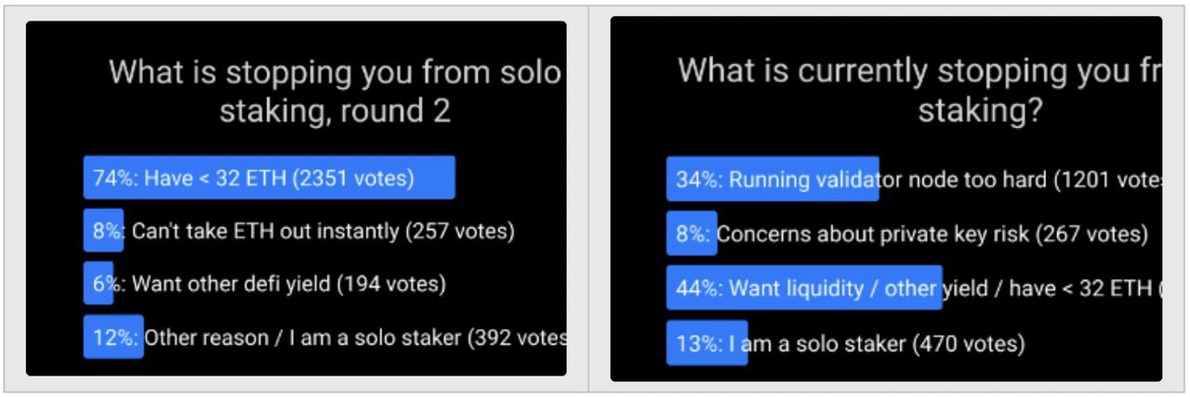Click the left 8% blue result bar
Image resolution: width=1190 pixels, height=397 pixels.
pyautogui.click(x=103, y=231)
